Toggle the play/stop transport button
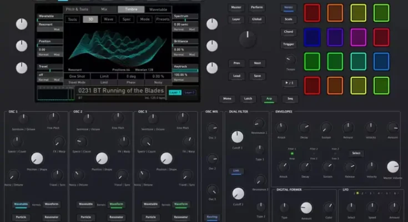Image resolution: width=408 pixels, height=222 pixels. coord(289,83)
